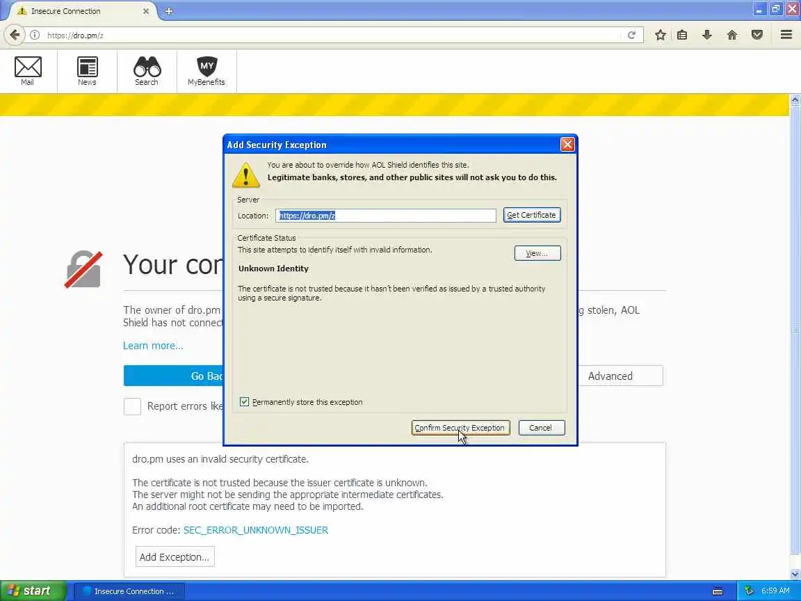
Task: Bookmark this page with the star icon
Action: pyautogui.click(x=660, y=35)
